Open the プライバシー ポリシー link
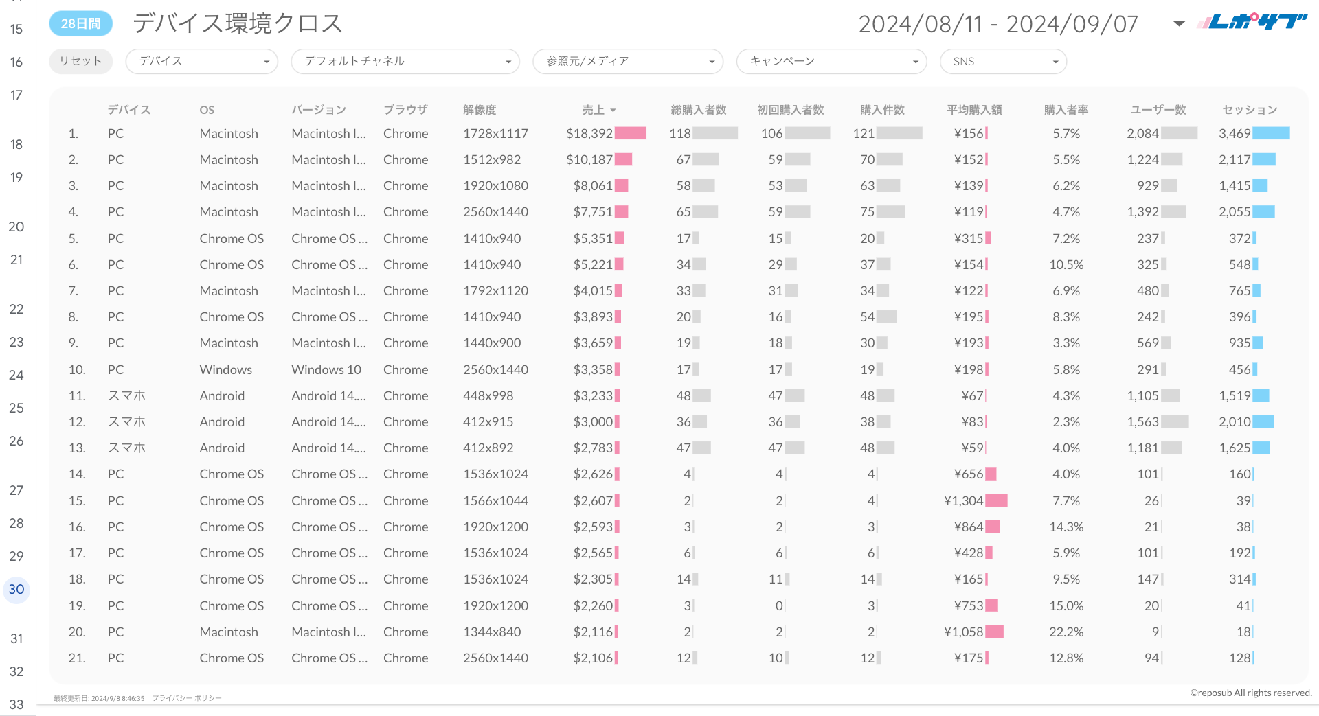1319x716 pixels. click(187, 698)
